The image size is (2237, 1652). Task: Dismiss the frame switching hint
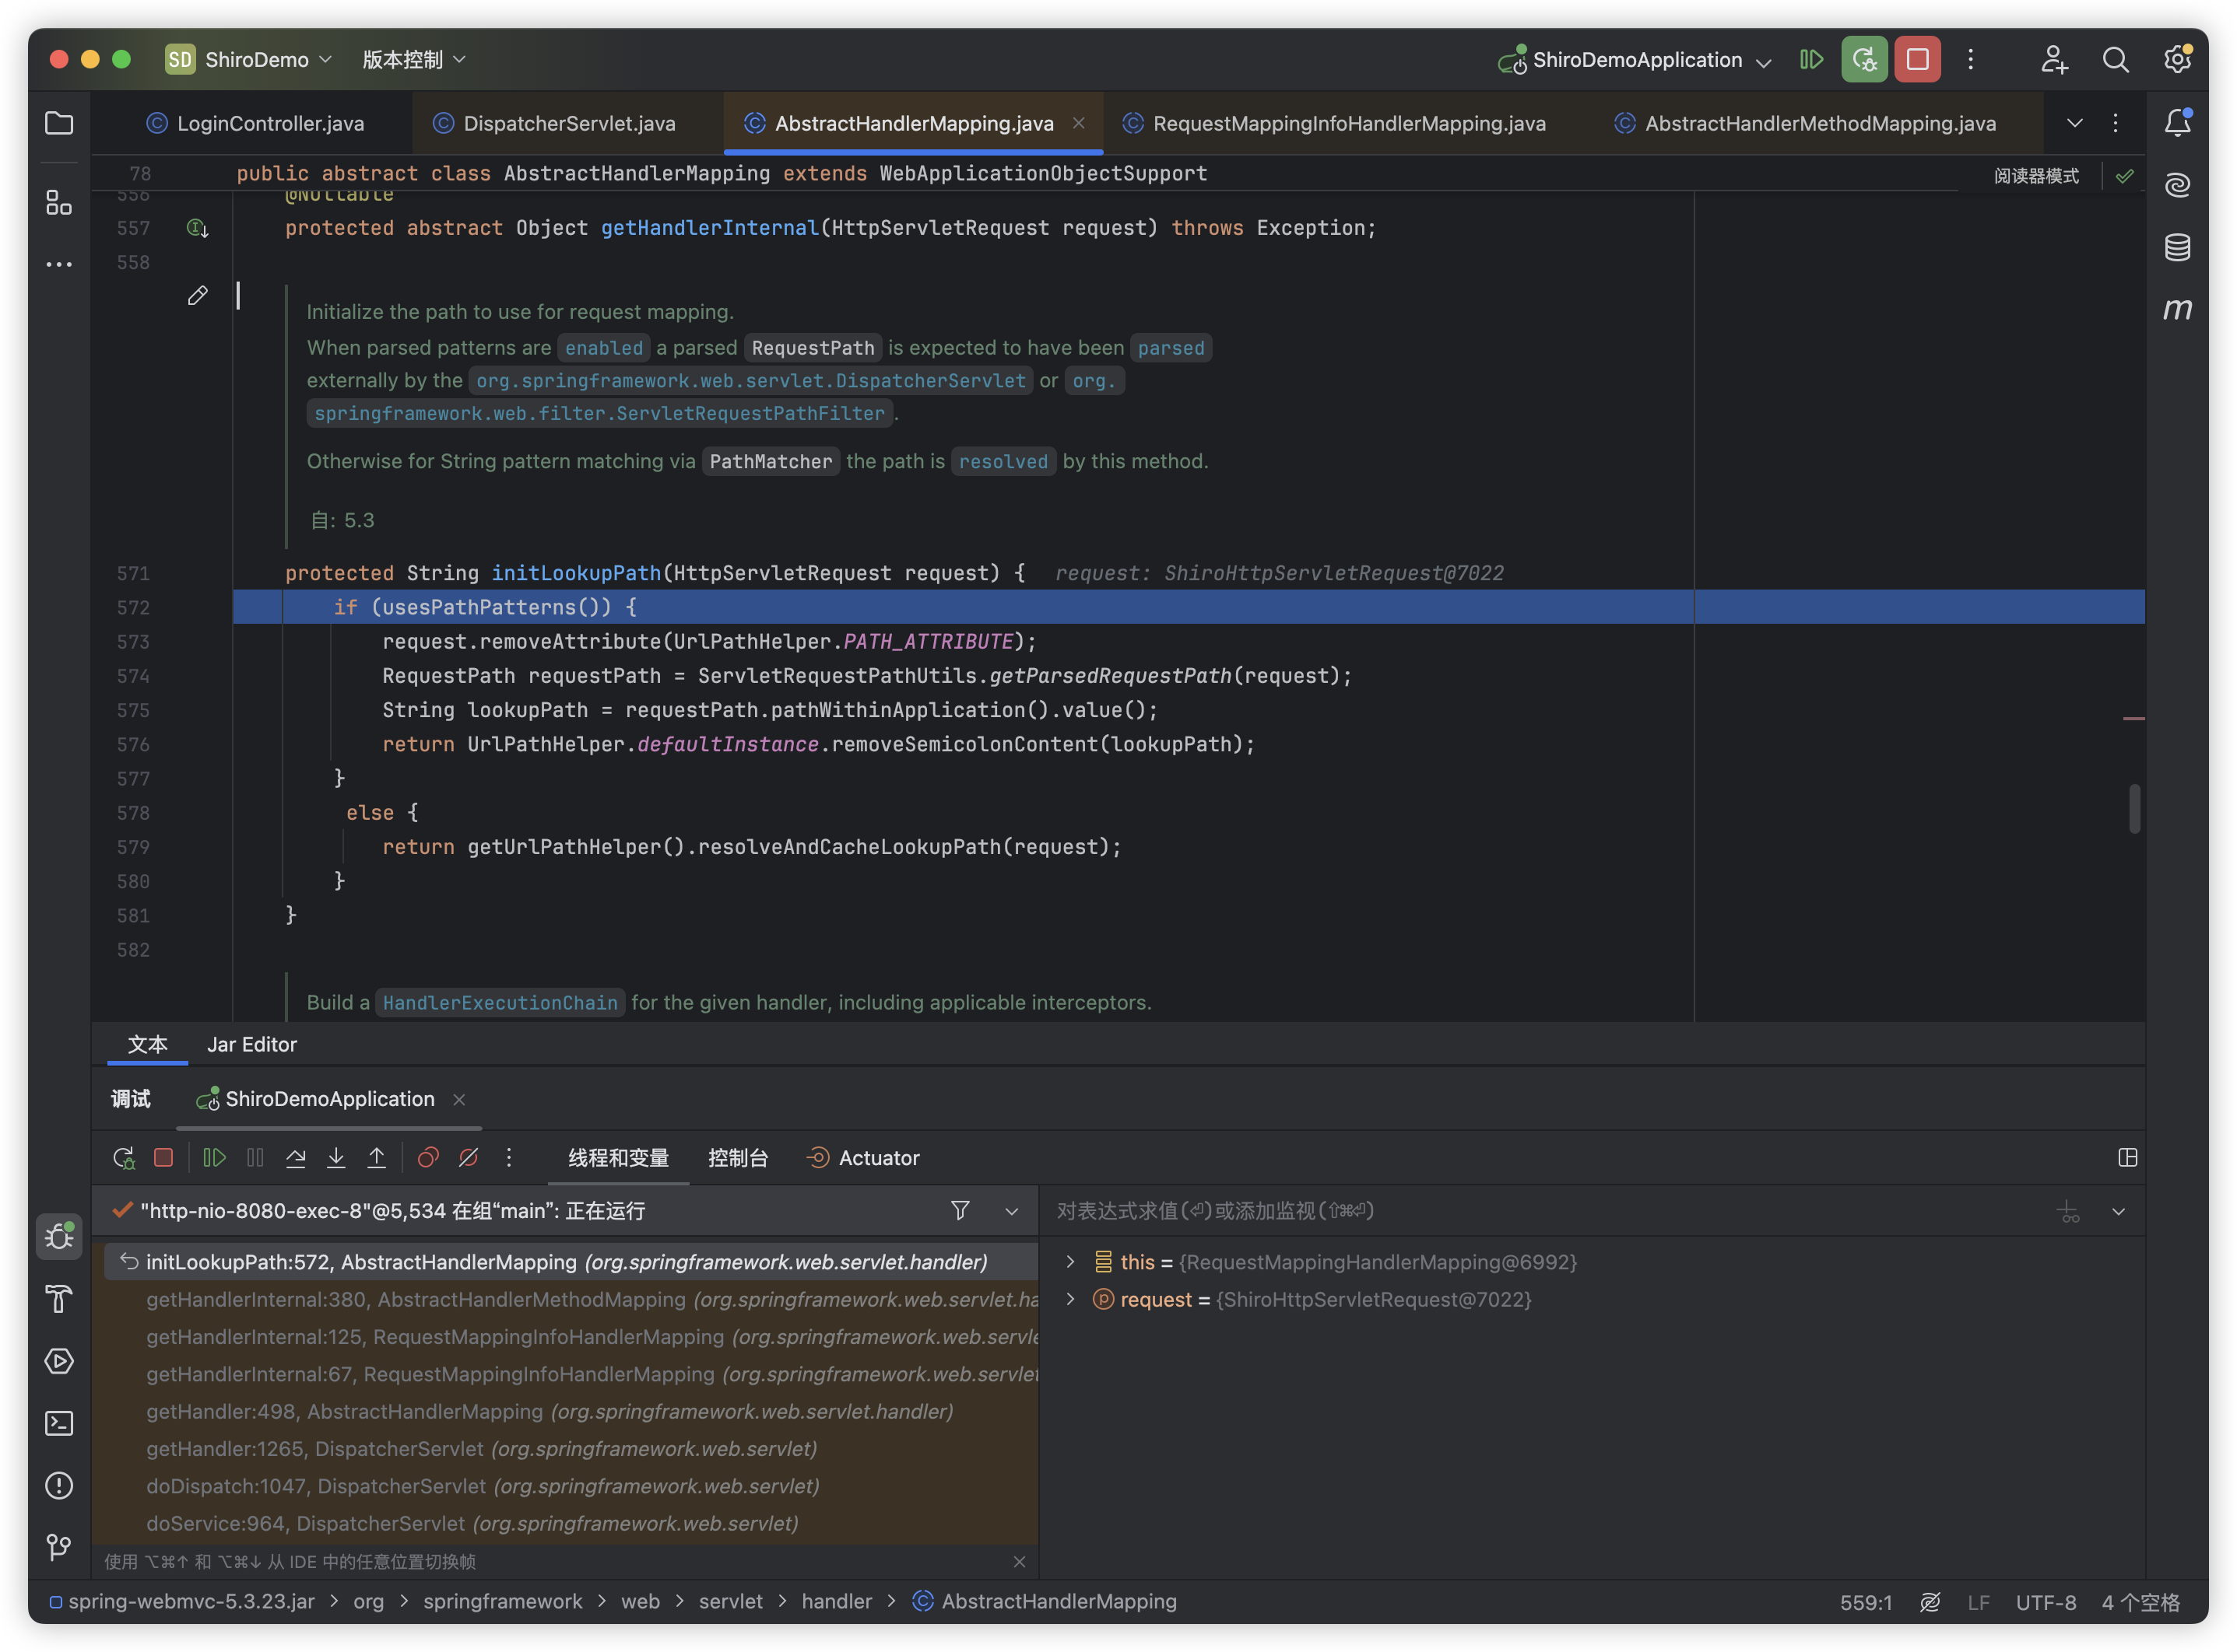pyautogui.click(x=1020, y=1562)
